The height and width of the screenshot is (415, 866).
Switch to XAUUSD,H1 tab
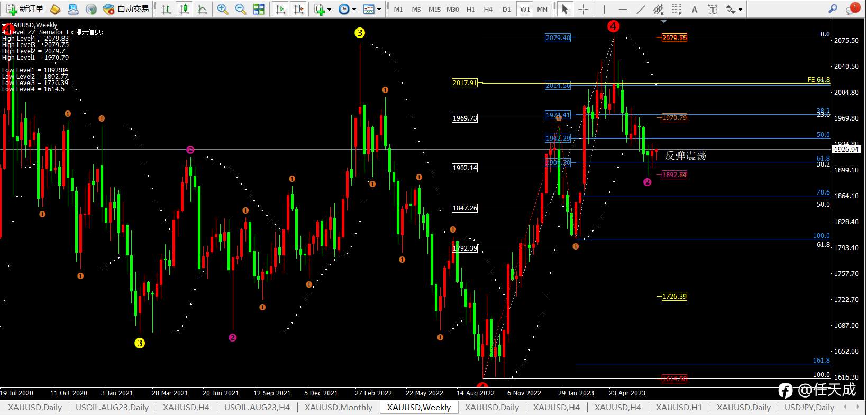[679, 407]
